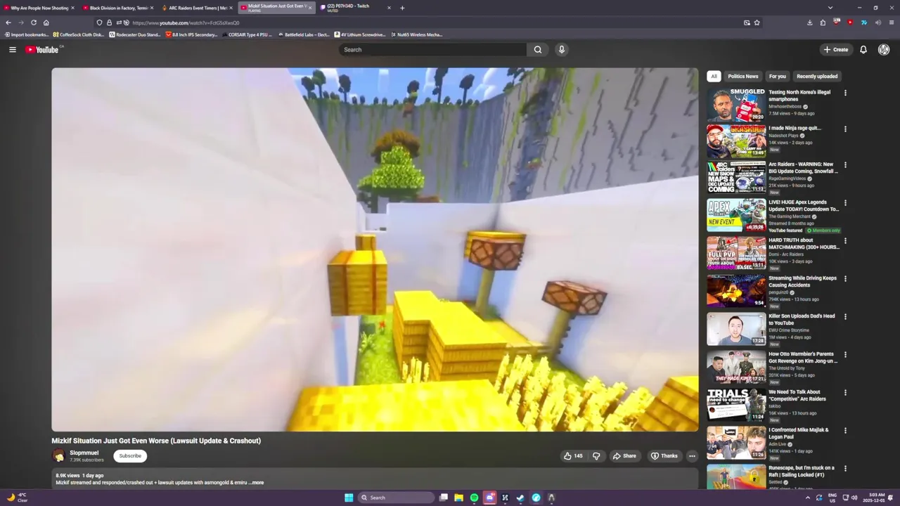Open Spotify from the taskbar
900x506 pixels.
[474, 498]
